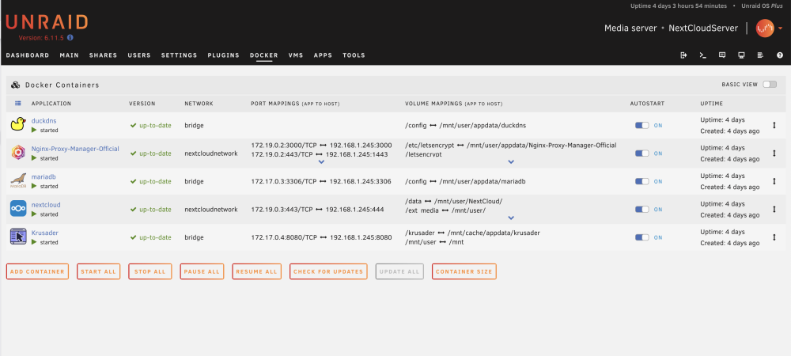Open the account dropdown arrow next to avatar
Screen dimensions: 791x356
coord(781,28)
